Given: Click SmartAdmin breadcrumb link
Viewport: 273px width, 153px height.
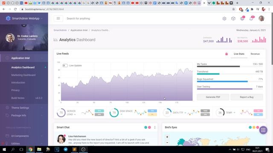Looking at the screenshot, I should [x=60, y=30].
